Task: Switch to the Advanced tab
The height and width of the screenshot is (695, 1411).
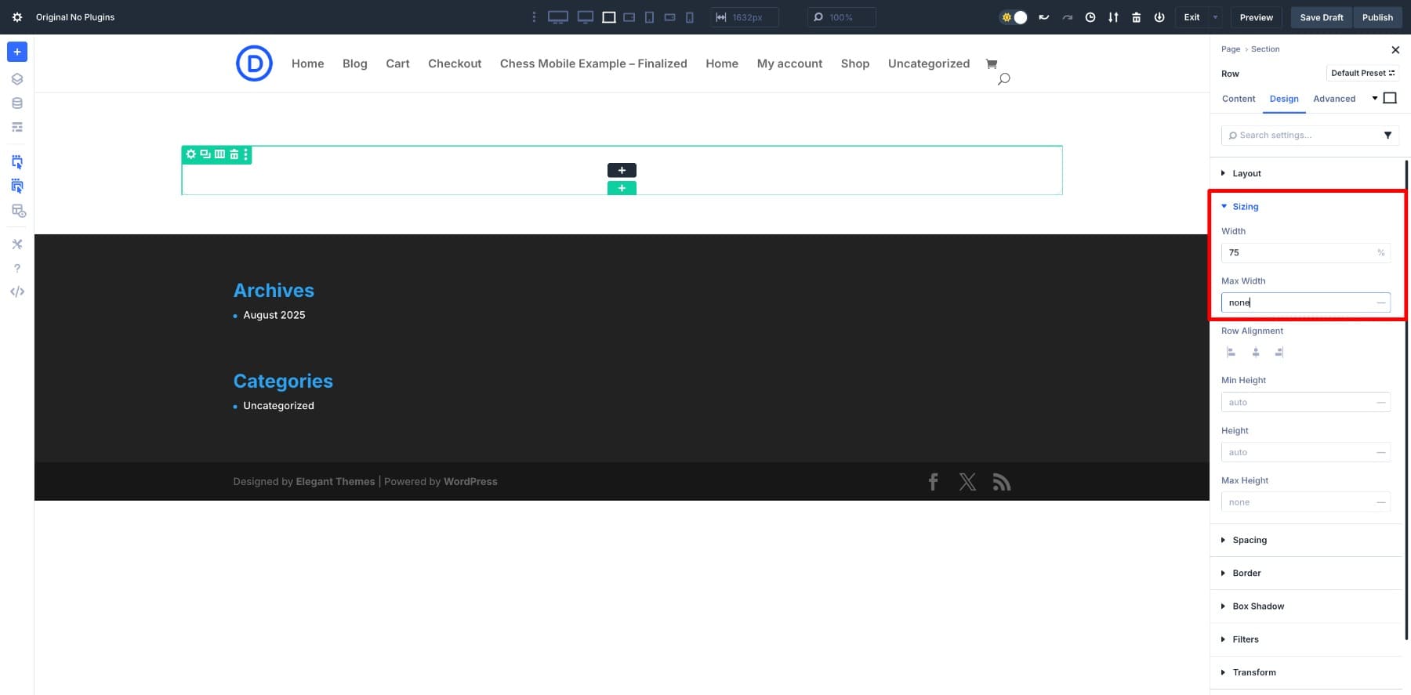Action: click(1333, 99)
